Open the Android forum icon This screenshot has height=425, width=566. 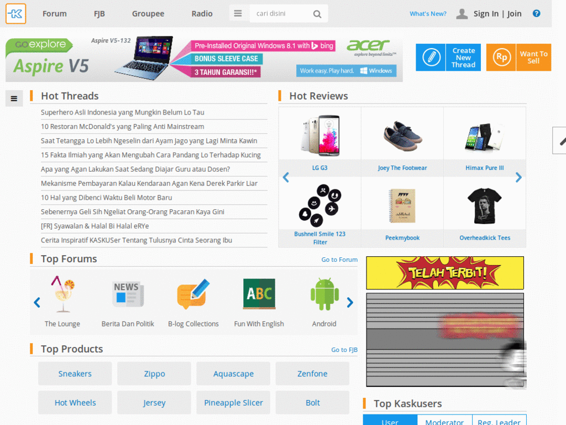[324, 294]
